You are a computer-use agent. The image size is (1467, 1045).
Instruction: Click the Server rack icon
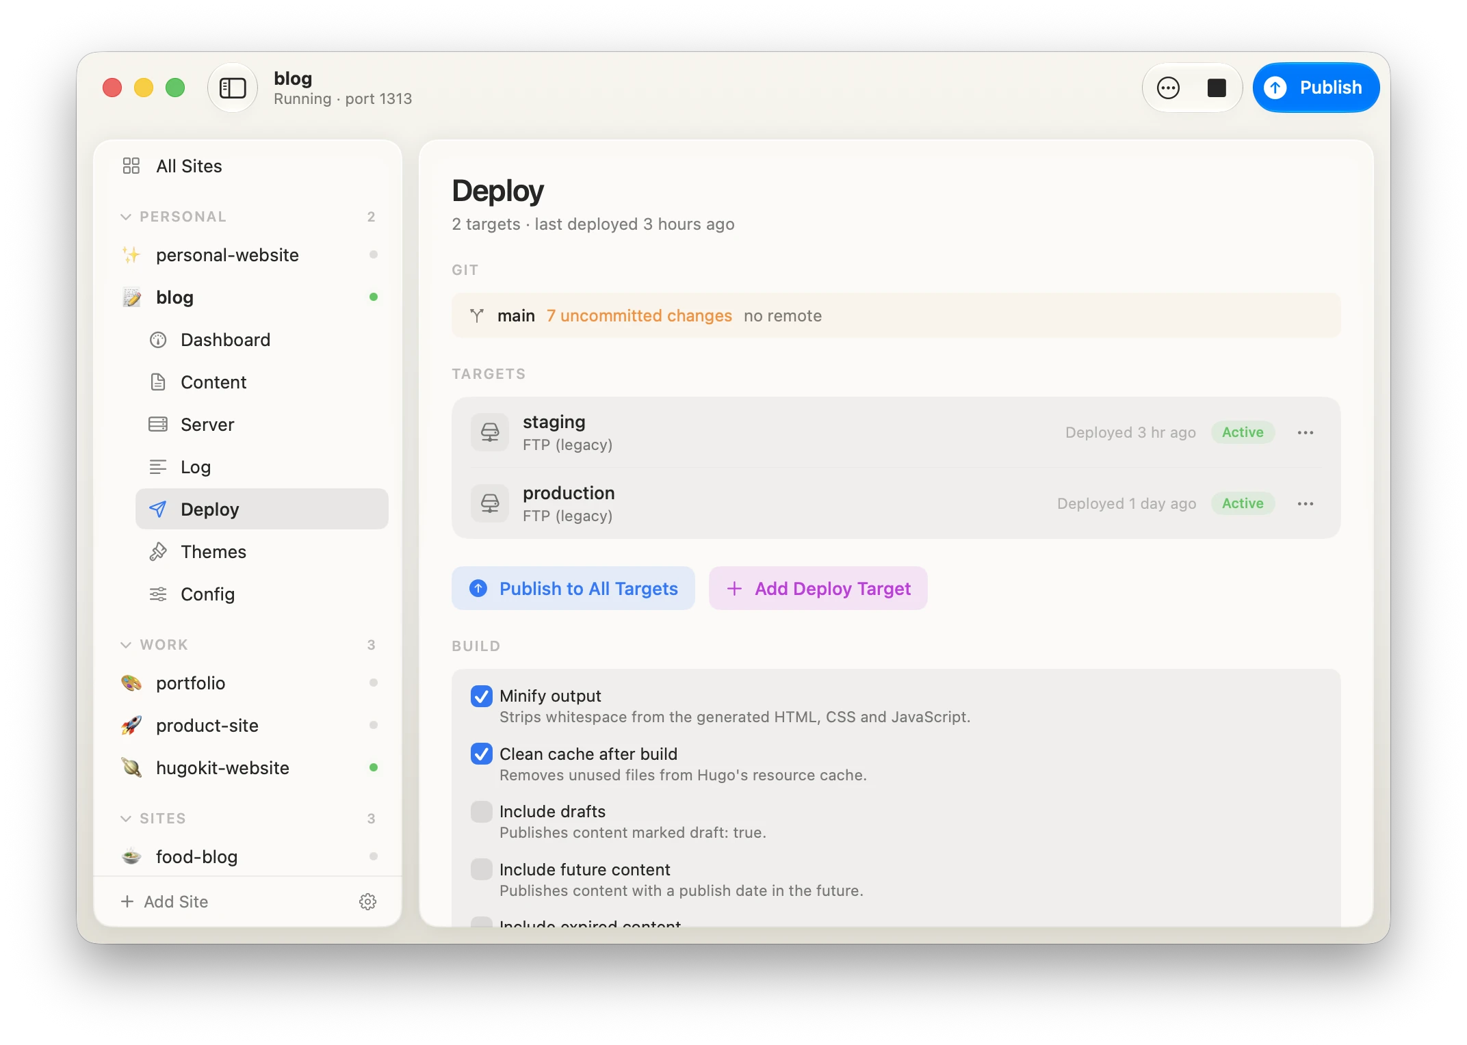coord(158,425)
